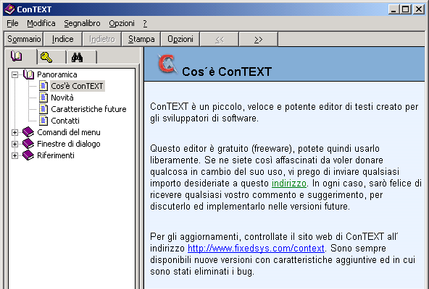Click the purple book icon beside Finestre di dialogo
Image resolution: width=429 pixels, height=289 pixels.
(28, 144)
